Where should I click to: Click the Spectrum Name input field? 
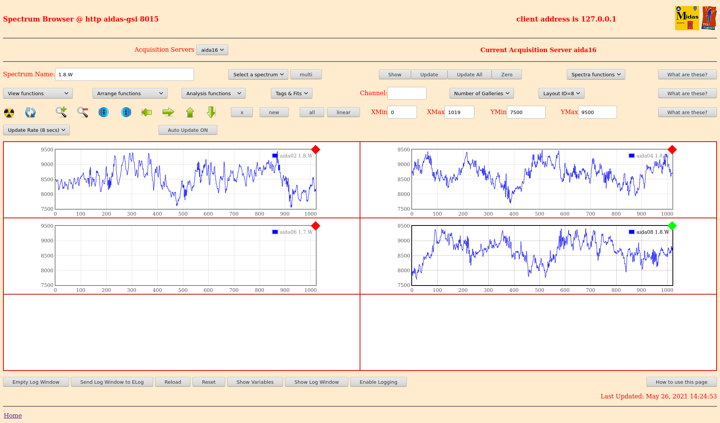tap(125, 74)
